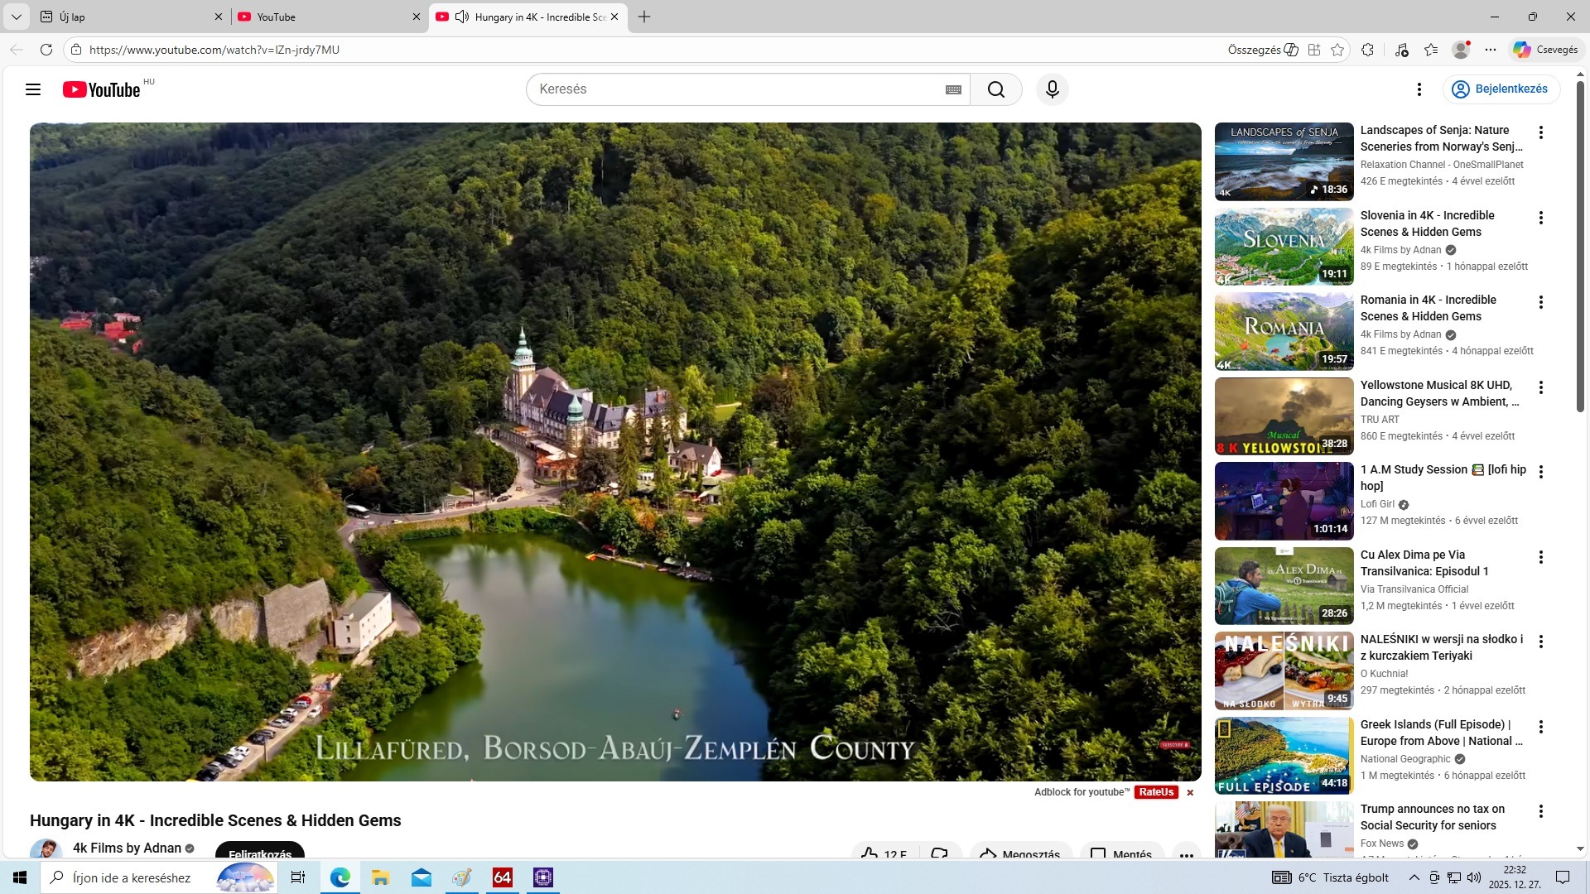Click the YouTube logo home icon
Viewport: 1590px width, 894px height.
click(x=102, y=89)
